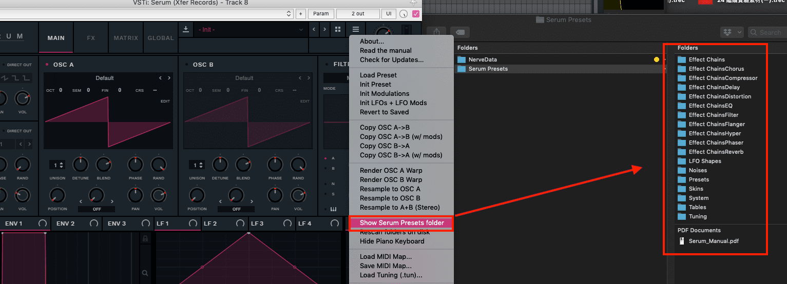Choose Show Serum Presets folder menu item
Viewport: 787px width, 284px height.
401,222
